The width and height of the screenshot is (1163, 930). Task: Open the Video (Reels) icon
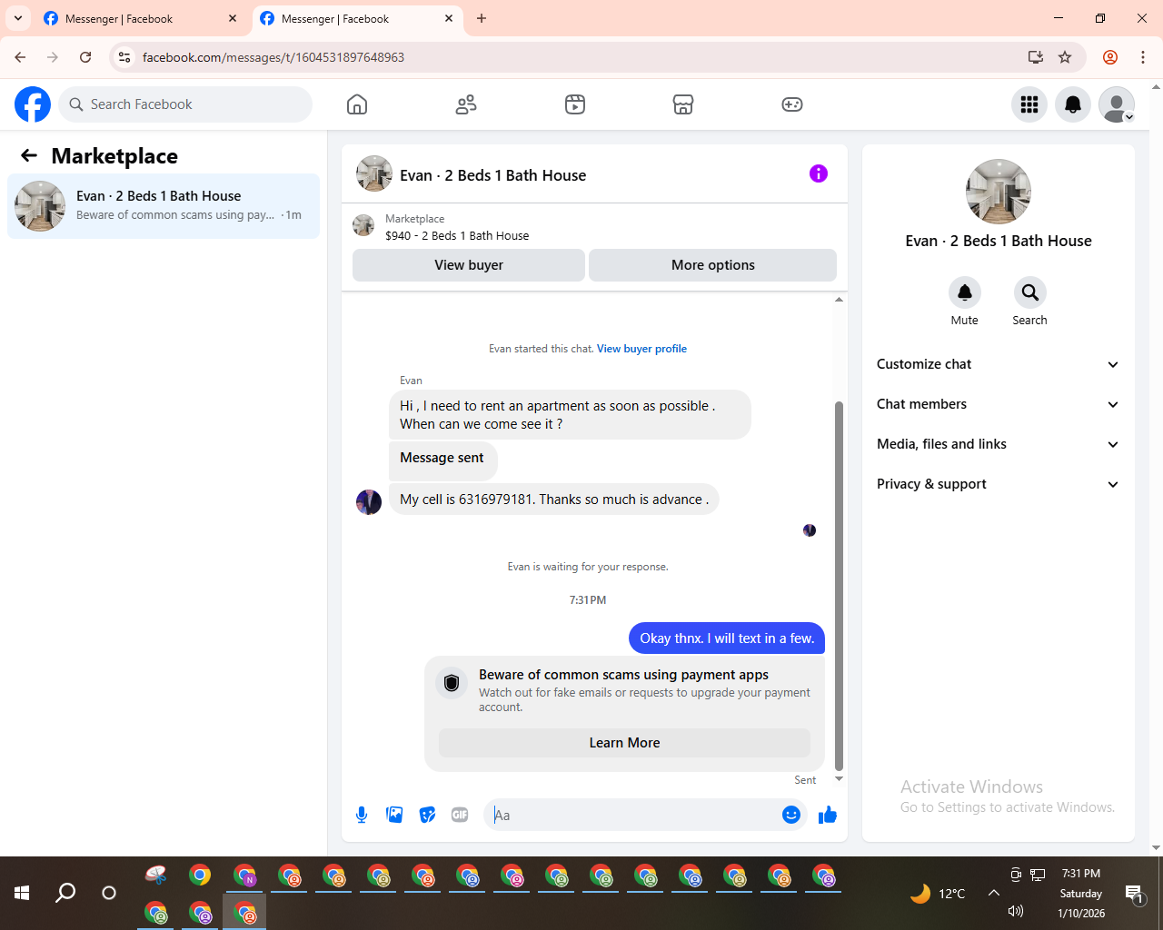click(575, 104)
